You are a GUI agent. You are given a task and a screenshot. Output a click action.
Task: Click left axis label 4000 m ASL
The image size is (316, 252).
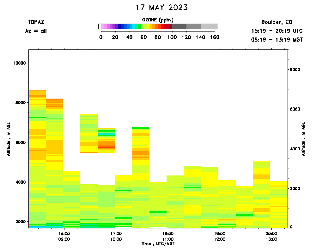coord(21,182)
